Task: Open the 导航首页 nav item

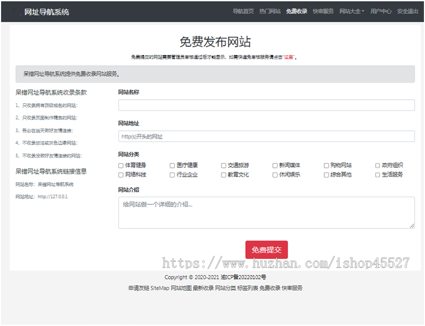Action: tap(243, 11)
